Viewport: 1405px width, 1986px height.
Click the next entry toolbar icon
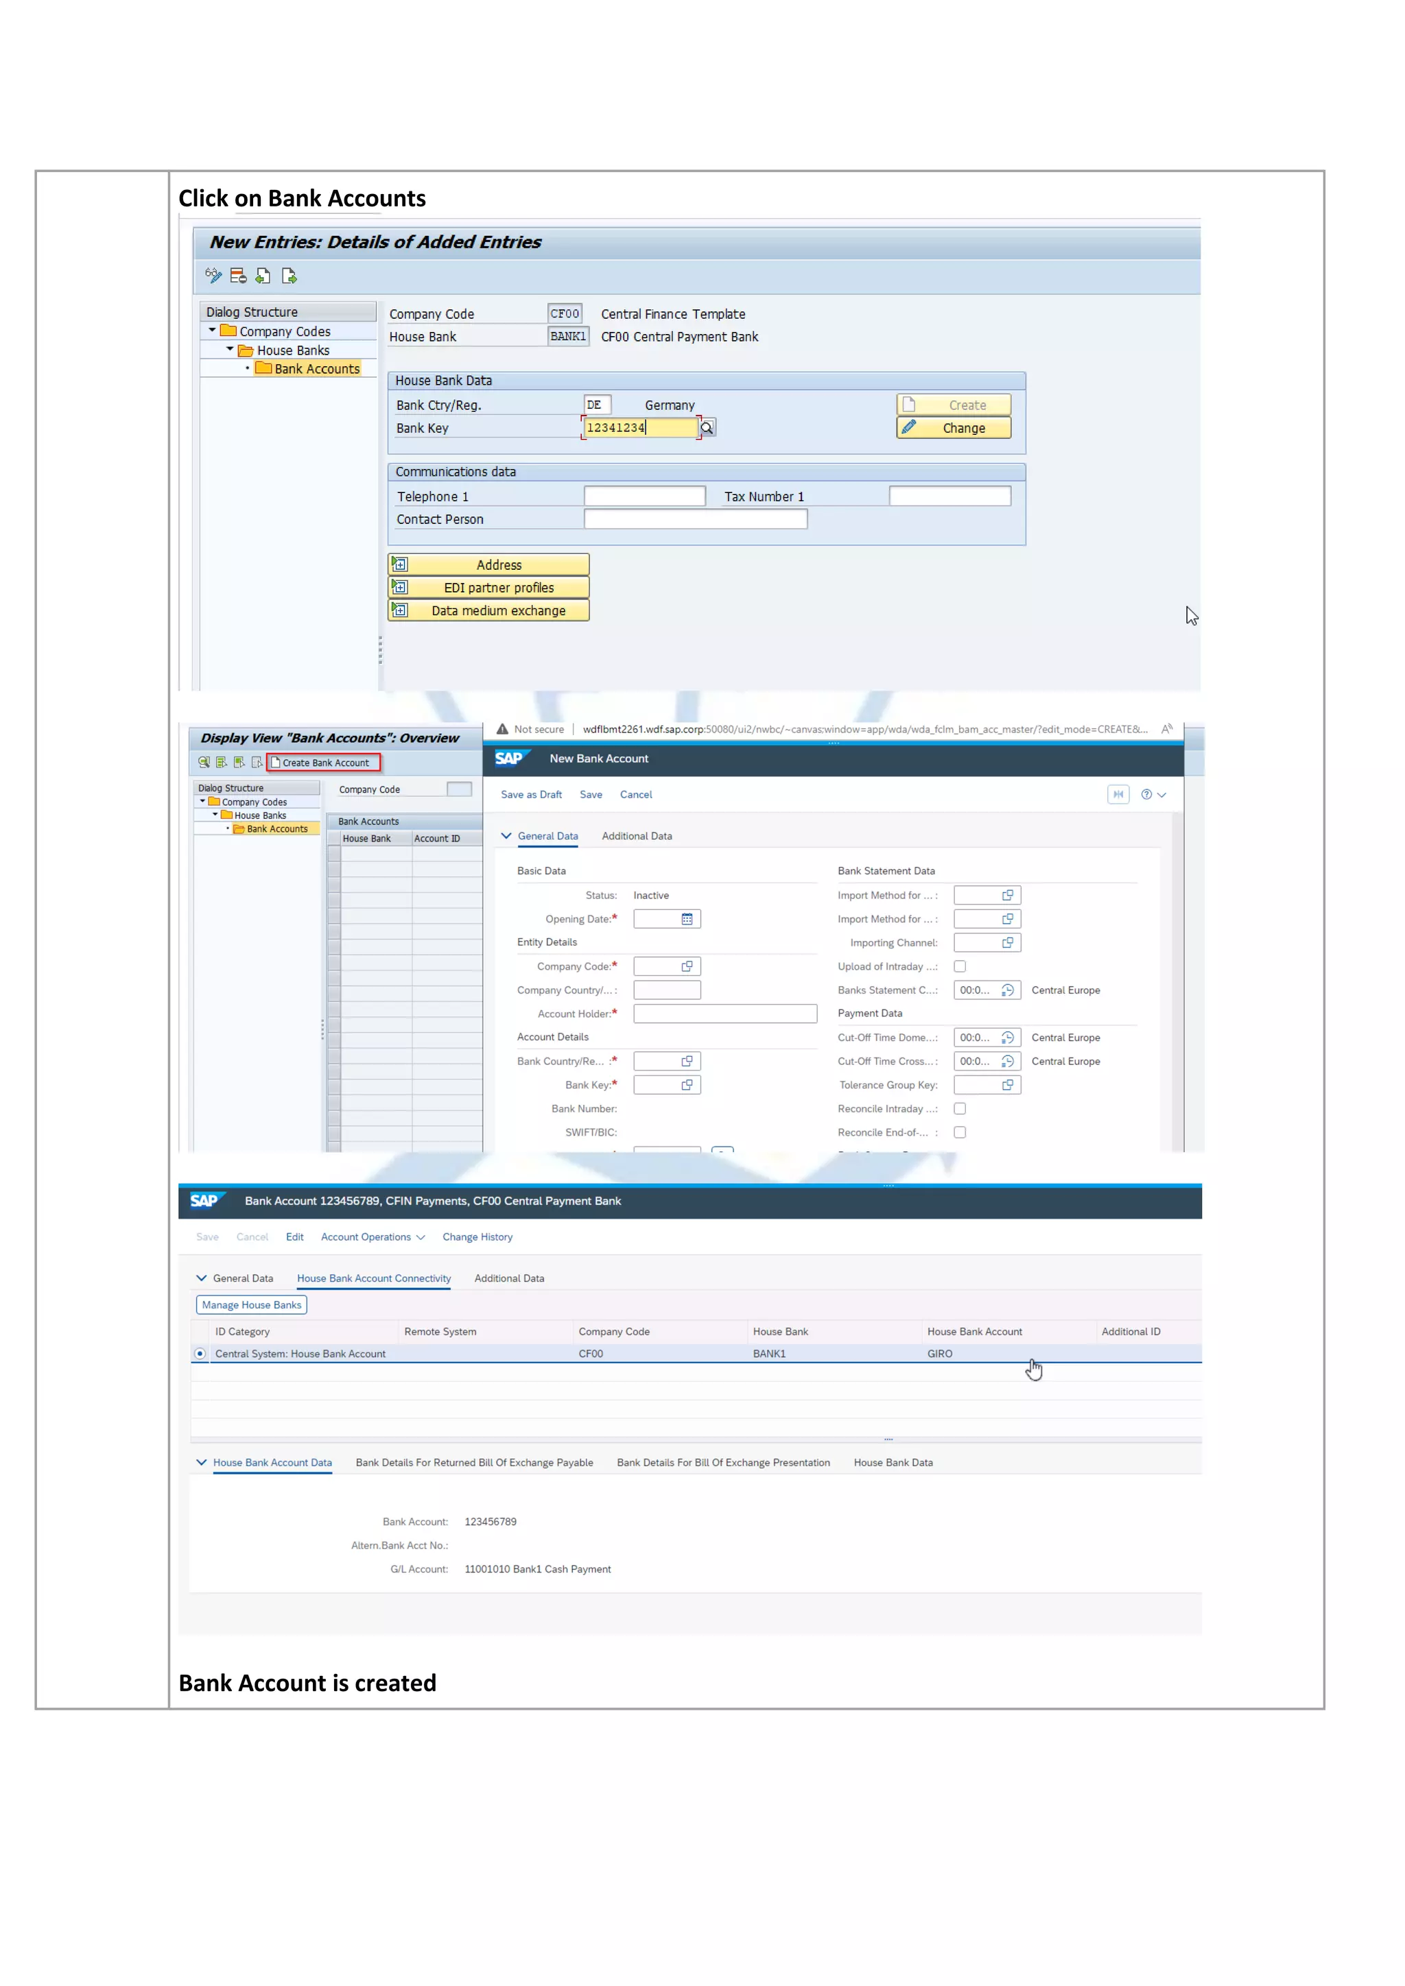click(289, 276)
